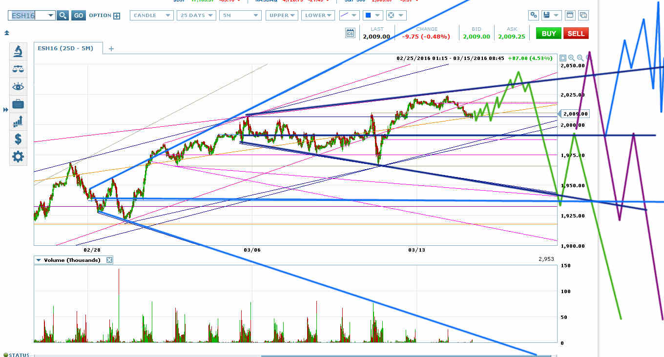Open the balance scales icon in sidebar
The image size is (664, 357).
tap(18, 69)
